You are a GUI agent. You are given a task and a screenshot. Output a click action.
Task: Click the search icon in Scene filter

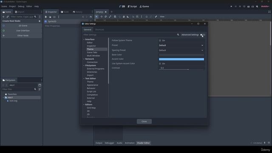[35, 17]
